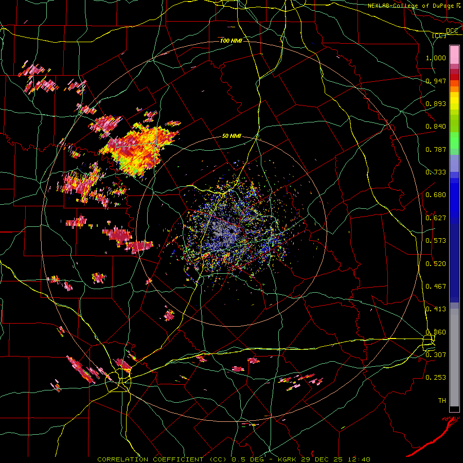Click the "DCC" legend label
The height and width of the screenshot is (463, 463).
coord(452,31)
